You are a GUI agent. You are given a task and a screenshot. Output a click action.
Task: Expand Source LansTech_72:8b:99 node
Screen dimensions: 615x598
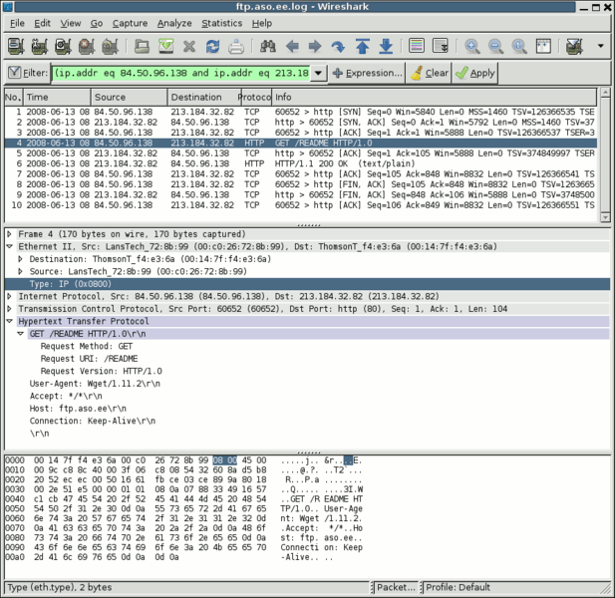coord(20,271)
